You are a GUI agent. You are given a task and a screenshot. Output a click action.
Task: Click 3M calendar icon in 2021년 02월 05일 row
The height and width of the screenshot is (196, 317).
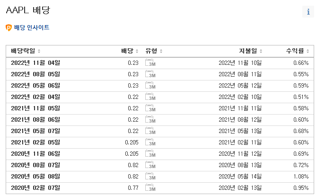[150, 142]
